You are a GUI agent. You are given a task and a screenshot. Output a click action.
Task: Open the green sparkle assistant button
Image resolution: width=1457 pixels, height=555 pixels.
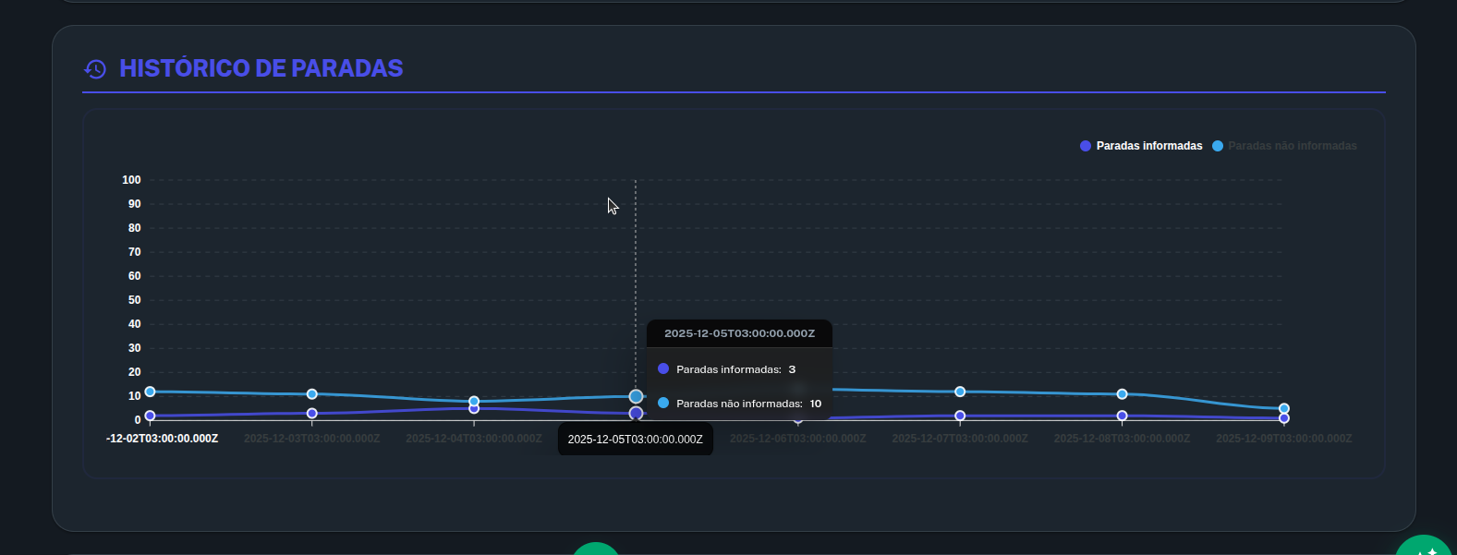(x=1426, y=548)
